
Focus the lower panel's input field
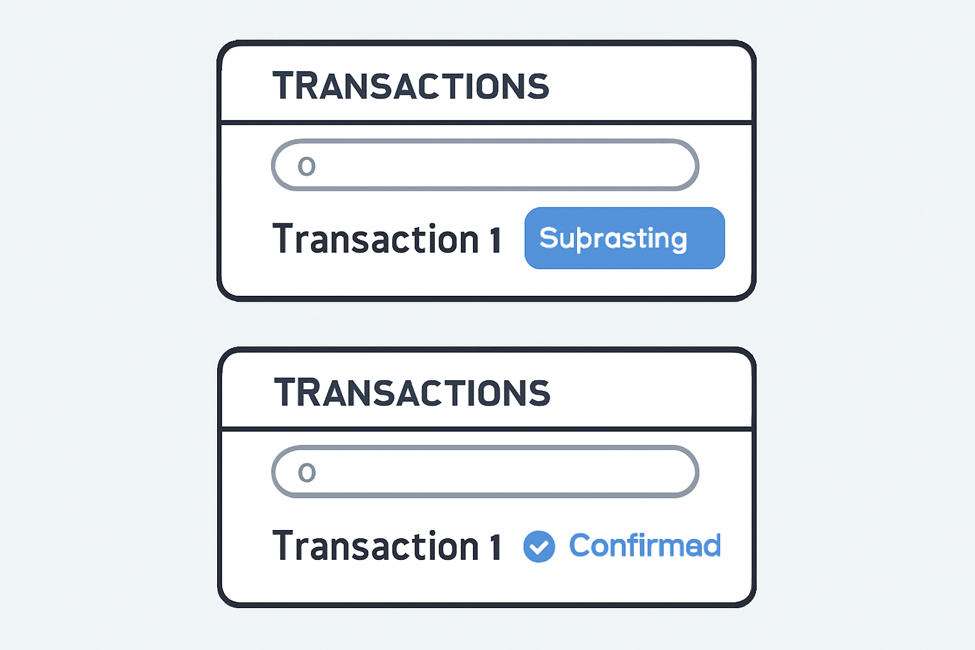tap(485, 472)
